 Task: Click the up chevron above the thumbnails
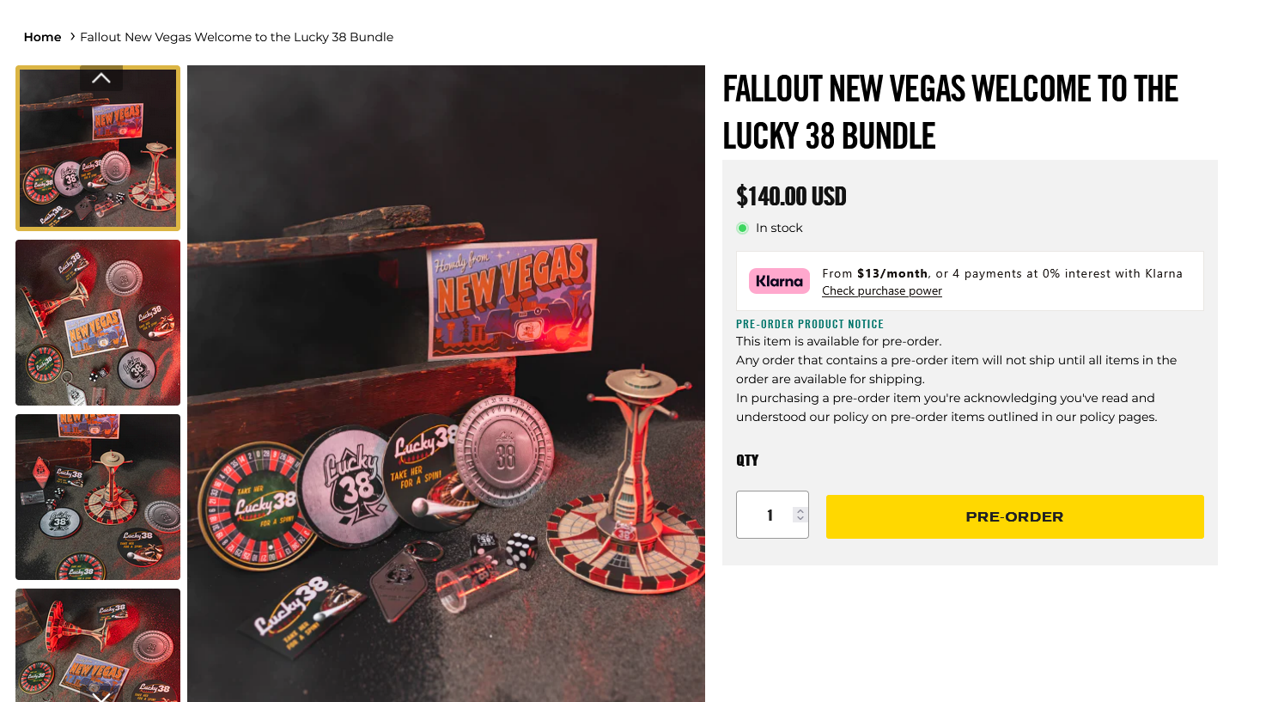101,78
